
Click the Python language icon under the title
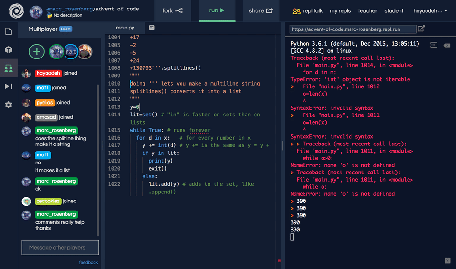[x=49, y=15]
